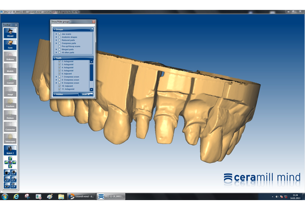
Task: Expand the Anatomic shapes tree node
Action: 56,37
